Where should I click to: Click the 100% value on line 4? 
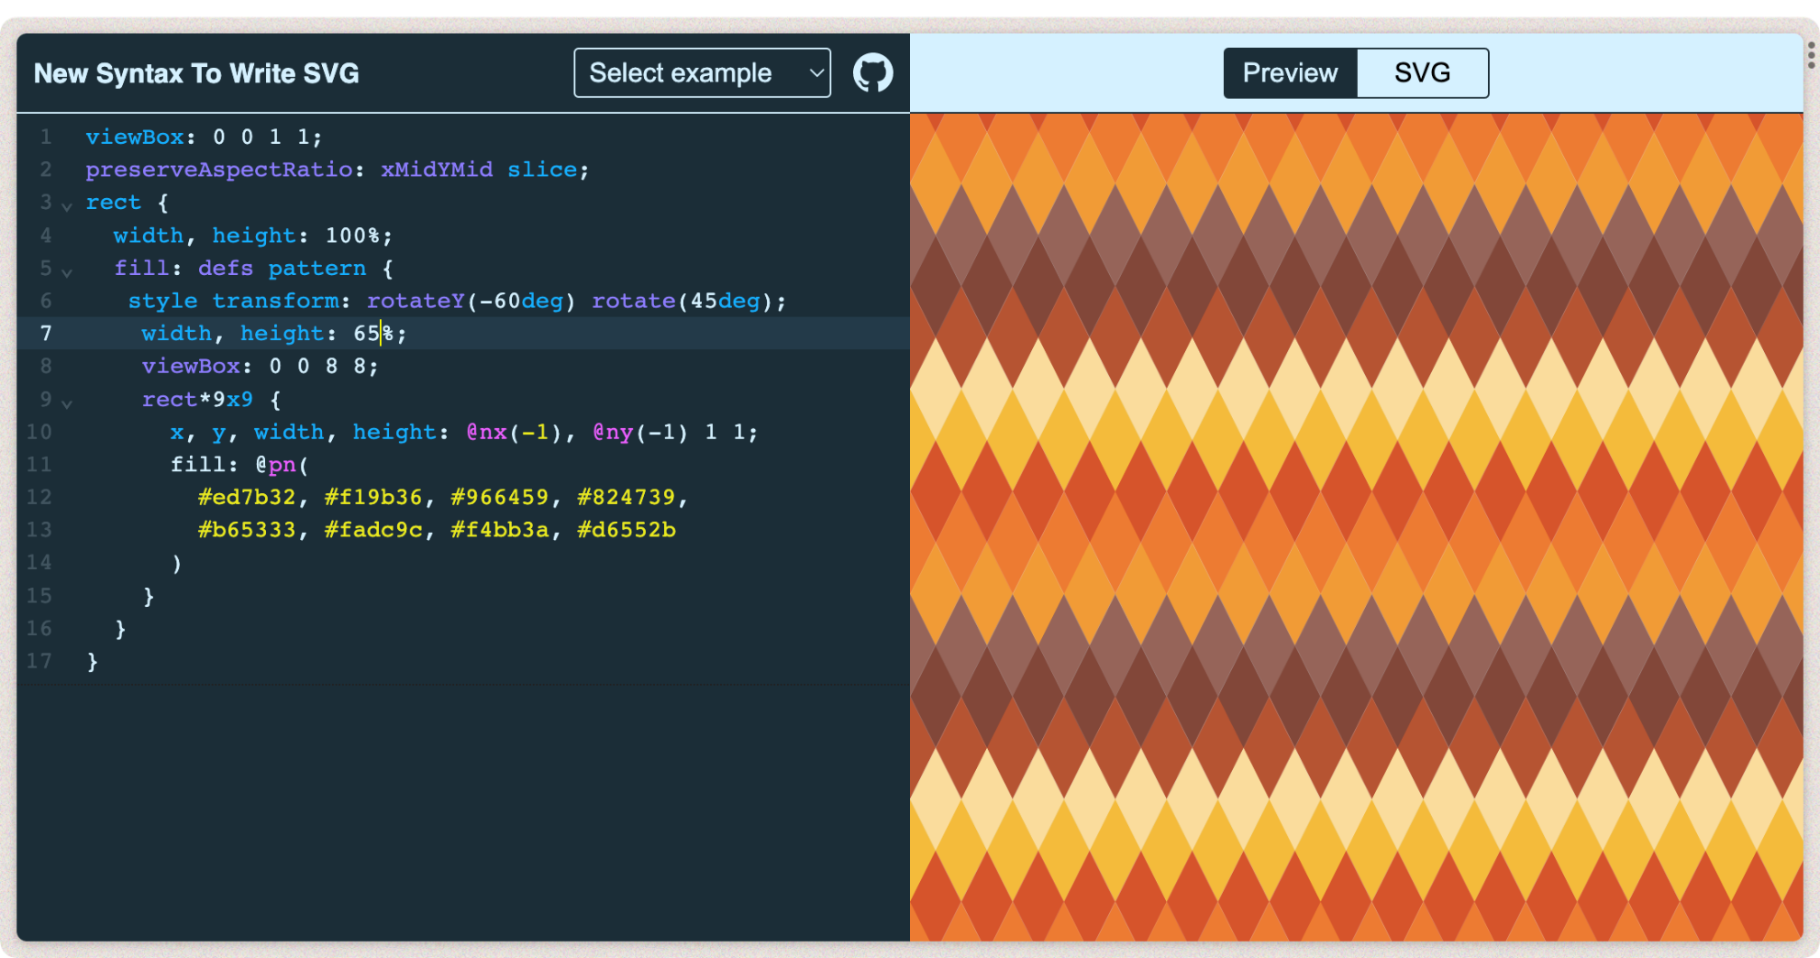point(353,236)
